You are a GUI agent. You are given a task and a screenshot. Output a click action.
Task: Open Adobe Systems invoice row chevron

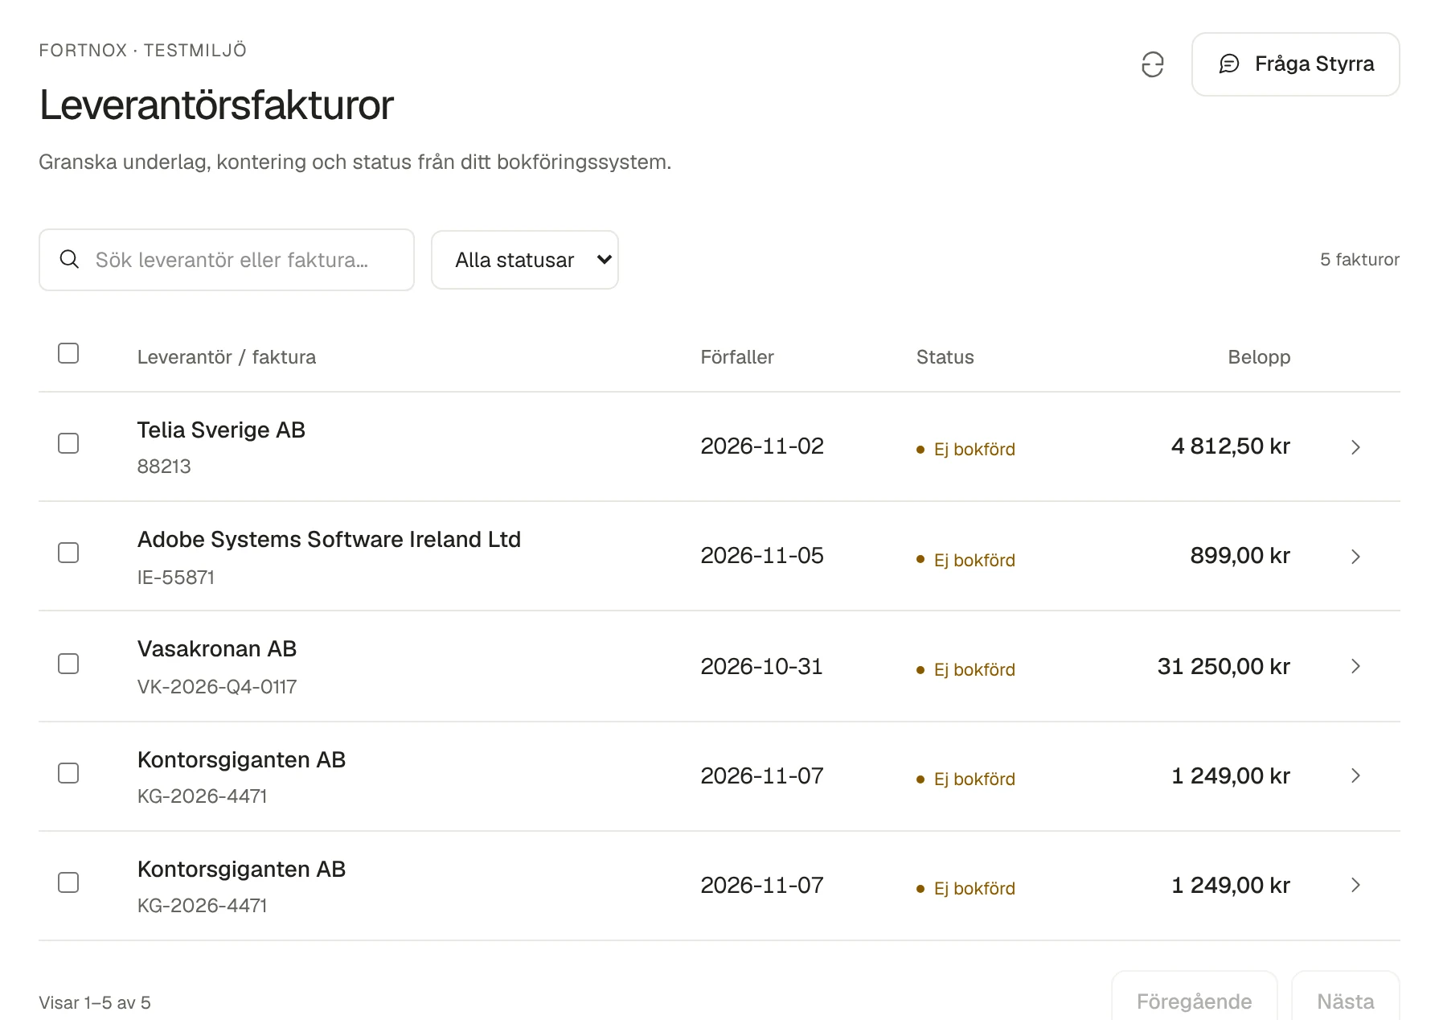(1355, 557)
